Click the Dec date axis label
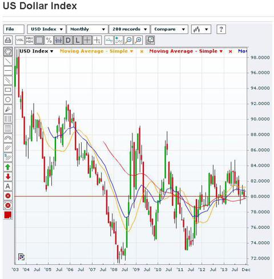 (x=246, y=269)
